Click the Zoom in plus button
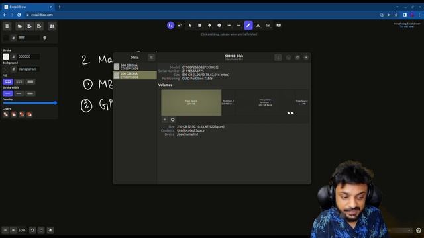Viewport: 424px width, 238px height. click(13, 230)
